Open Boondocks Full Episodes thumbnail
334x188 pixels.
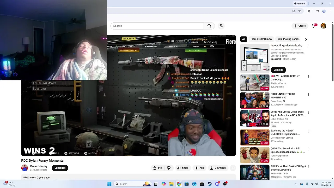point(255,155)
